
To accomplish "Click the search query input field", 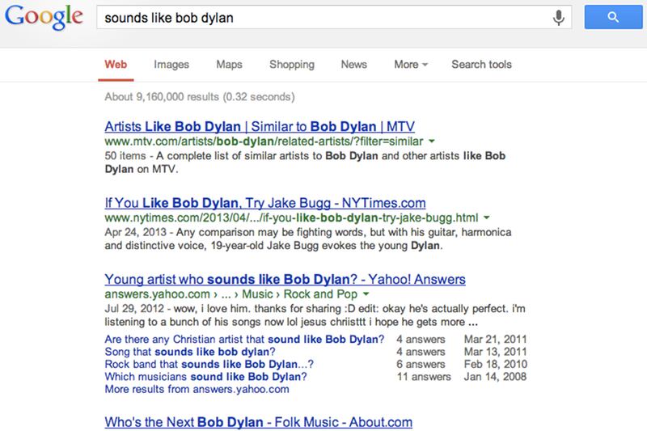I will pos(323,18).
